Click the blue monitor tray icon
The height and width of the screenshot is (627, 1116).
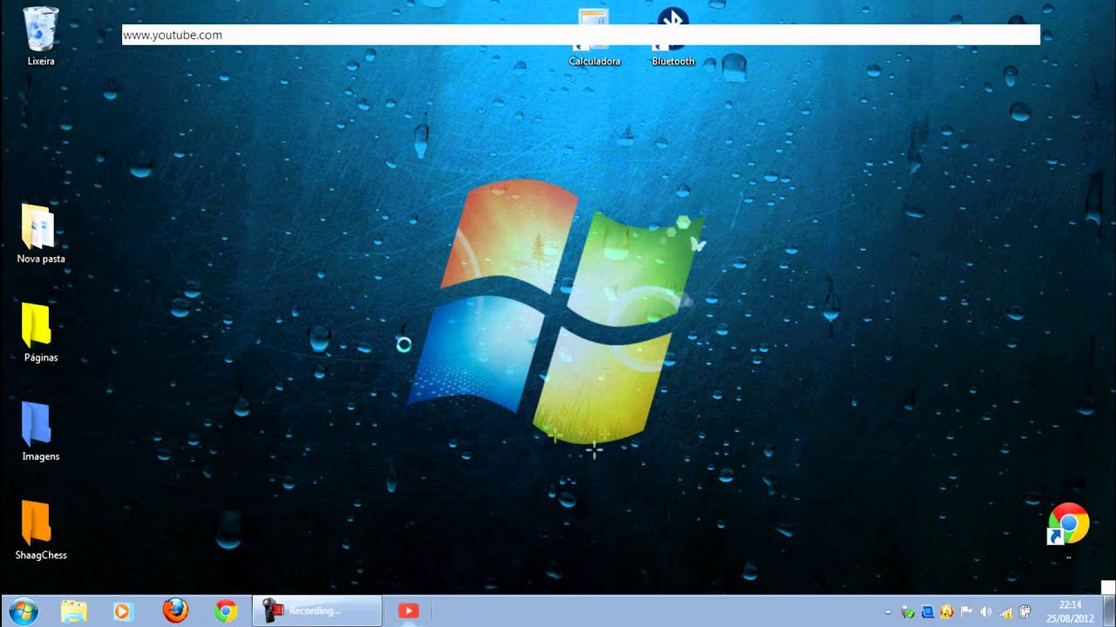pos(927,612)
